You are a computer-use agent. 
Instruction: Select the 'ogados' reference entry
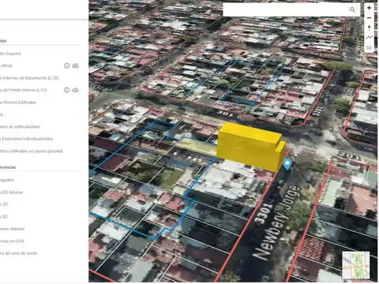[x=7, y=180]
